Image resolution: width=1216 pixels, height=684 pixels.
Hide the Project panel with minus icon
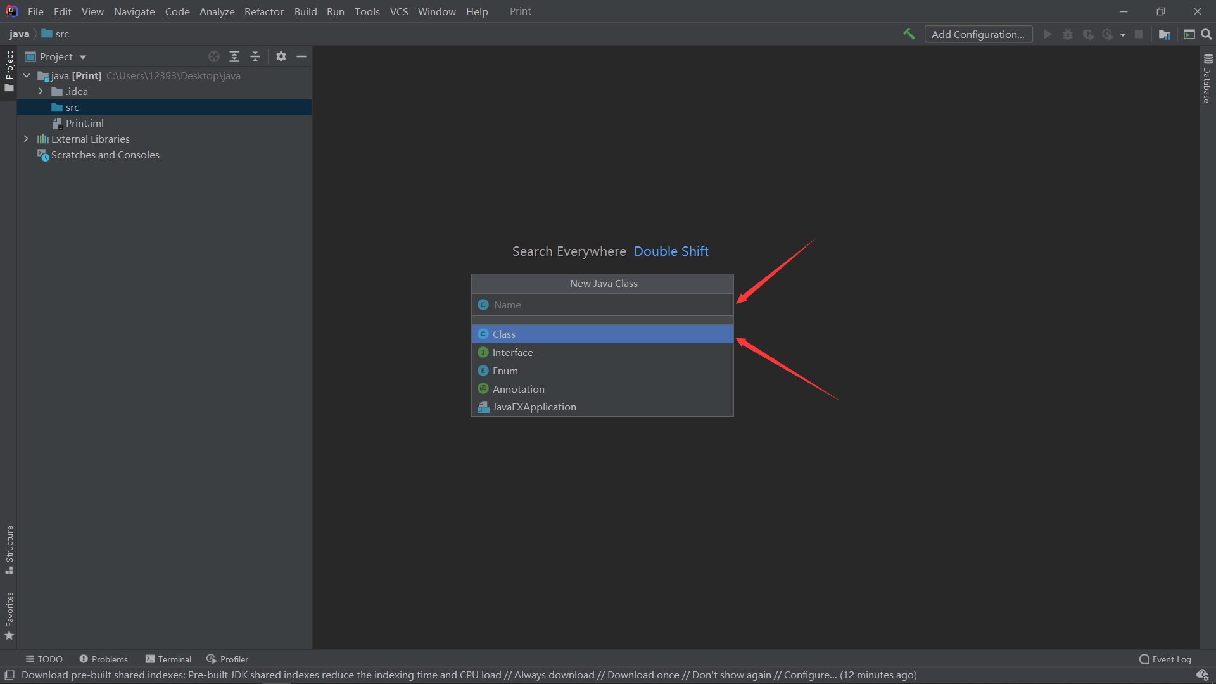point(301,56)
